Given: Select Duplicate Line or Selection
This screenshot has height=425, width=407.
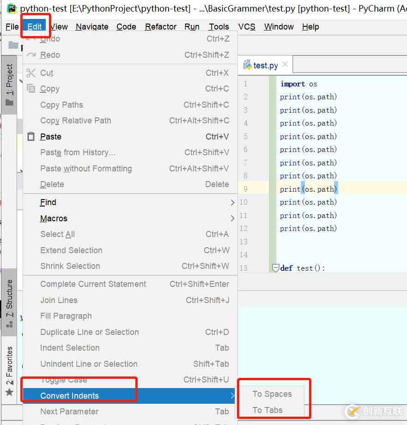Looking at the screenshot, I should tap(130, 332).
